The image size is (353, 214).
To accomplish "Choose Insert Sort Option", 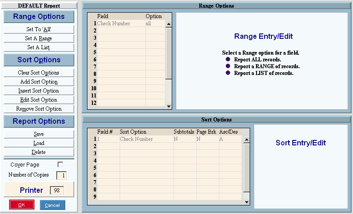I will [x=39, y=91].
